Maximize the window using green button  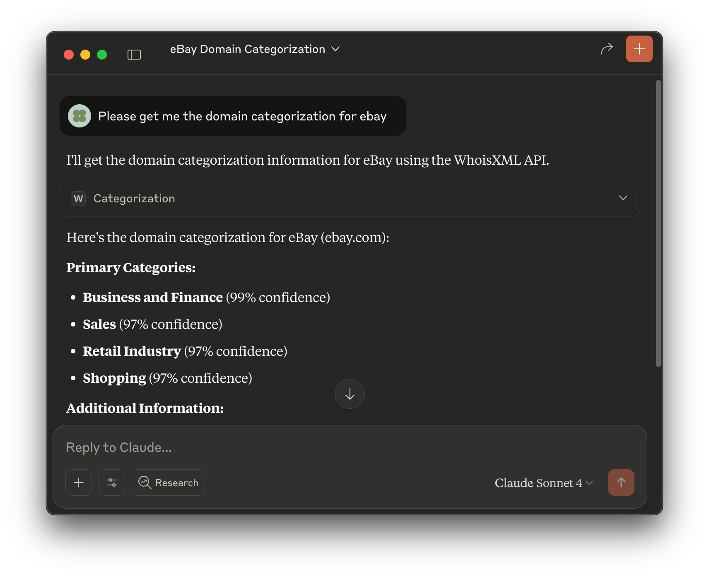(102, 55)
